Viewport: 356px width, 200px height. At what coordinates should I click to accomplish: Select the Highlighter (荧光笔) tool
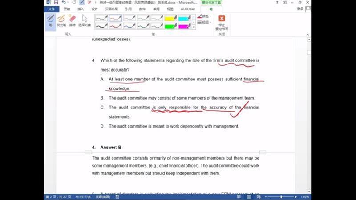[61, 20]
